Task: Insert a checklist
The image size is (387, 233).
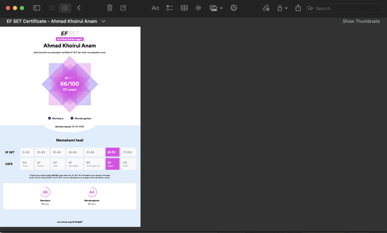Action: click(170, 8)
